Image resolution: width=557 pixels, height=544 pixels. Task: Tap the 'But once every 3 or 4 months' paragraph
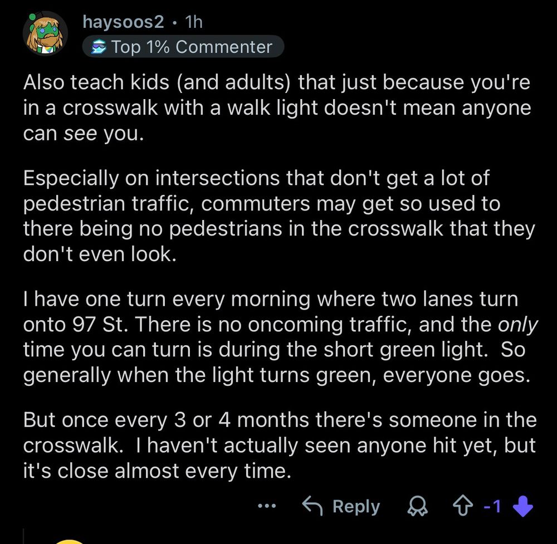coord(280,445)
